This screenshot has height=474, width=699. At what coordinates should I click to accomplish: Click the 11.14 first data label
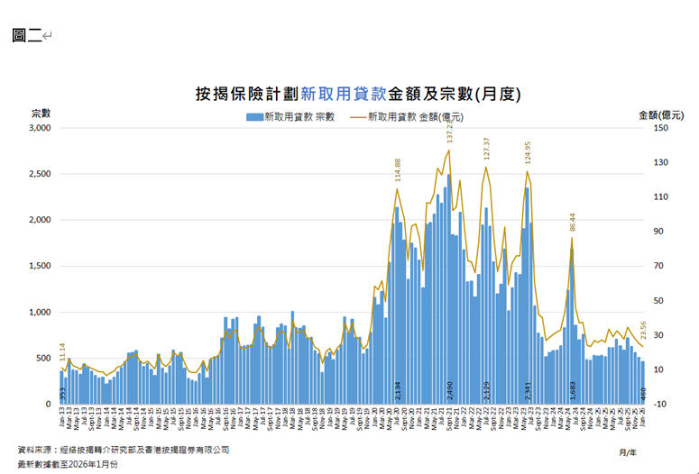(x=62, y=351)
